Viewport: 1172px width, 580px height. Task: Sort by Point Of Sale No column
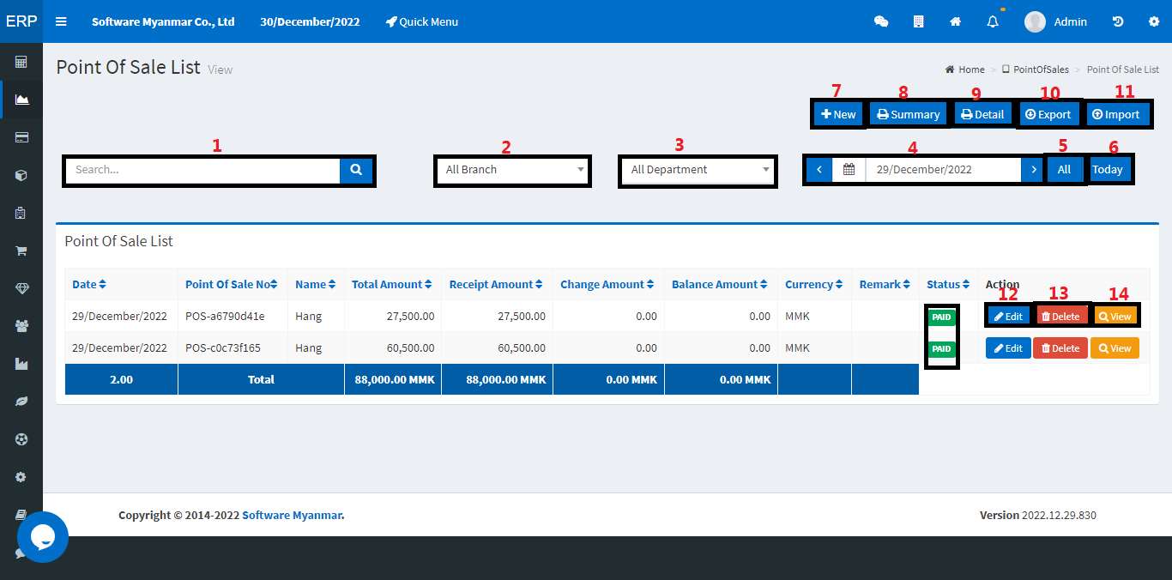click(x=232, y=284)
